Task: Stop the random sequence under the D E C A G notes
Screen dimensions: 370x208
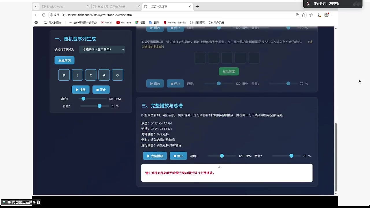Action: [x=101, y=90]
